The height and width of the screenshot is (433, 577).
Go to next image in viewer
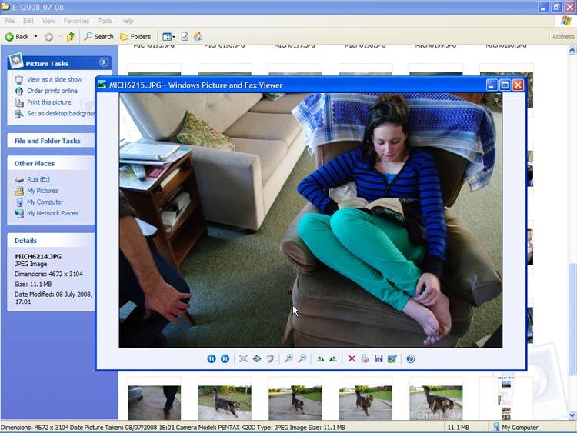[x=225, y=358]
